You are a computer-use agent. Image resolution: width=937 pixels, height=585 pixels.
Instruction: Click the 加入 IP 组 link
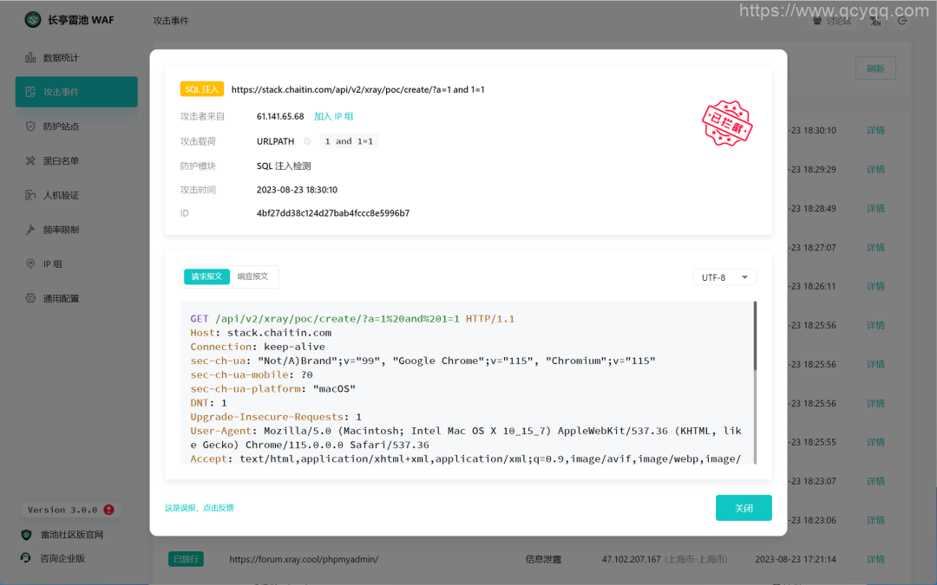(333, 116)
